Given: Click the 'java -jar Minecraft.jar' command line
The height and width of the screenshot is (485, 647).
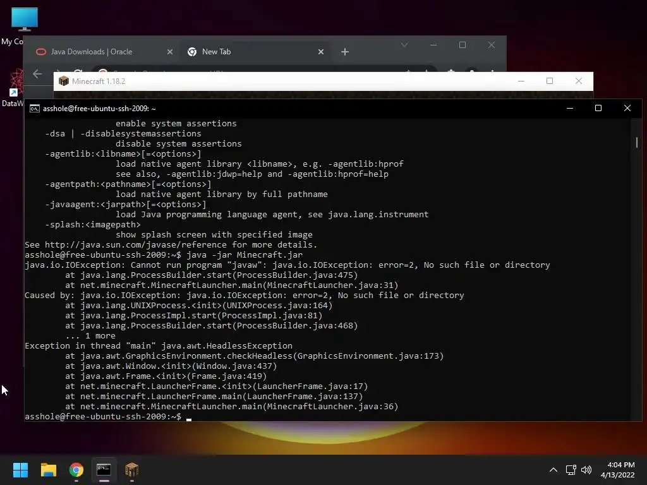Looking at the screenshot, I should click(164, 255).
